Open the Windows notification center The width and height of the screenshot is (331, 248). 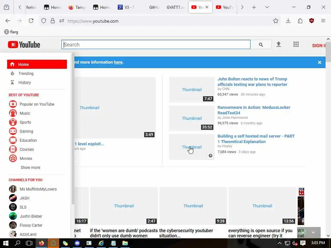303,243
